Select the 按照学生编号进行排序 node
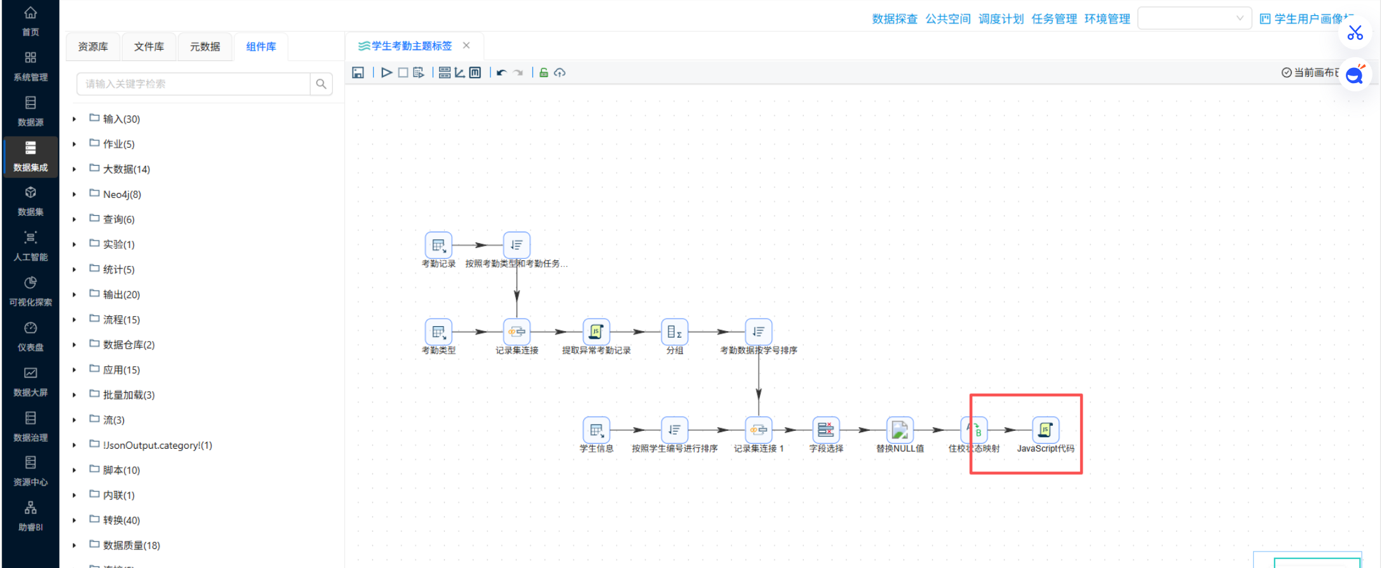Image resolution: width=1382 pixels, height=568 pixels. [x=675, y=430]
